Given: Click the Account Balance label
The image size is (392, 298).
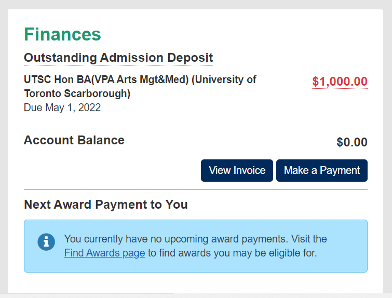Looking at the screenshot, I should pyautogui.click(x=74, y=140).
